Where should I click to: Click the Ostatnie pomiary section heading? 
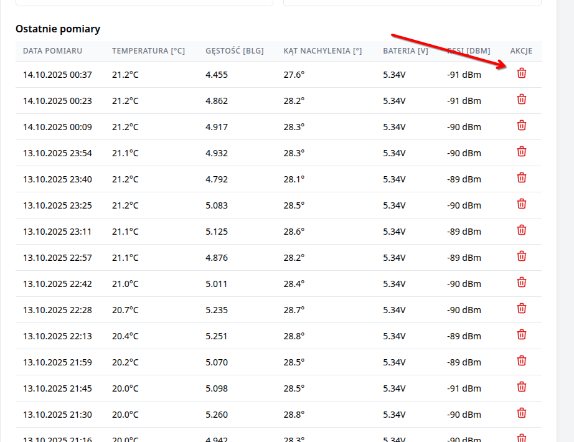click(x=58, y=29)
